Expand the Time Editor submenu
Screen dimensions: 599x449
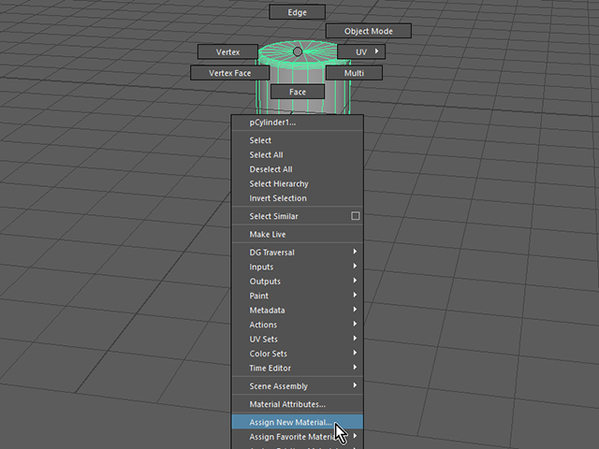click(298, 368)
